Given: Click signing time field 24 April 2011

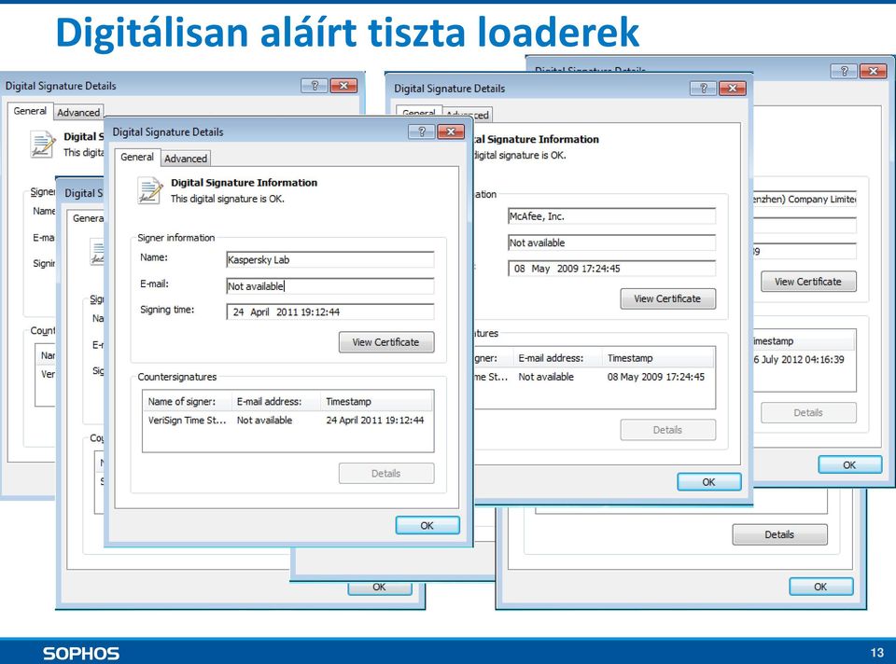Looking at the screenshot, I should [x=330, y=312].
